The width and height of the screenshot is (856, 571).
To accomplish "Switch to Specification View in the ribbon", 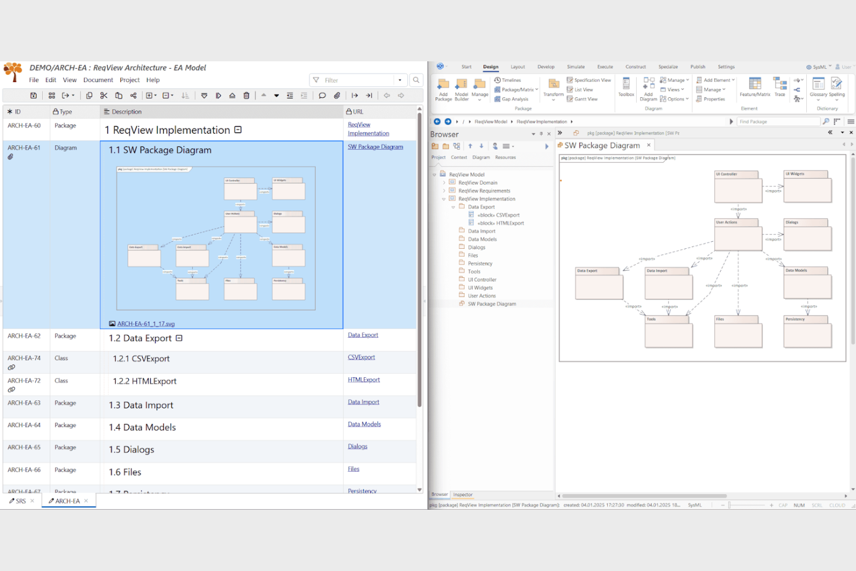I will point(589,80).
